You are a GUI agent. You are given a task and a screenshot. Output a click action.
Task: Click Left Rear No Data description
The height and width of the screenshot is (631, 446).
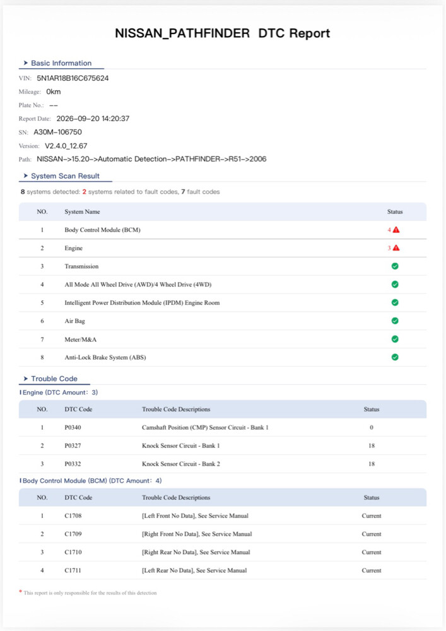point(194,570)
